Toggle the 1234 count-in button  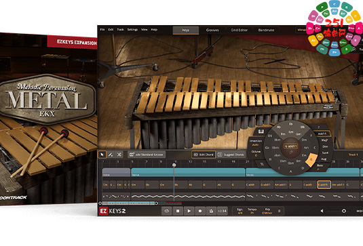(x=223, y=211)
